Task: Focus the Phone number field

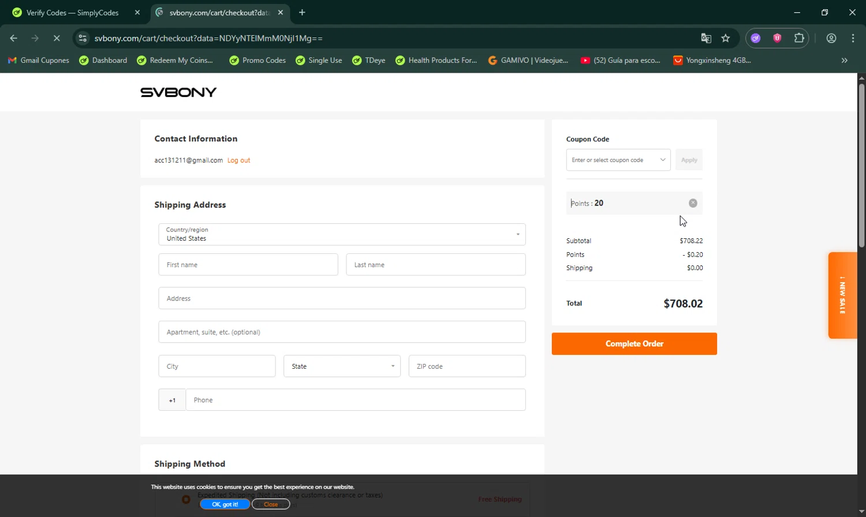Action: pyautogui.click(x=356, y=400)
